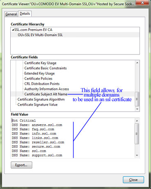151x189 pixels.
Task: Select Certificate Signature Algorithm field
Action: (41, 99)
